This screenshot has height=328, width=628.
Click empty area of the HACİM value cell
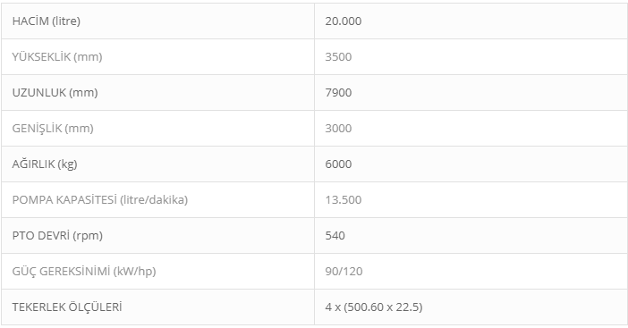(x=480, y=21)
